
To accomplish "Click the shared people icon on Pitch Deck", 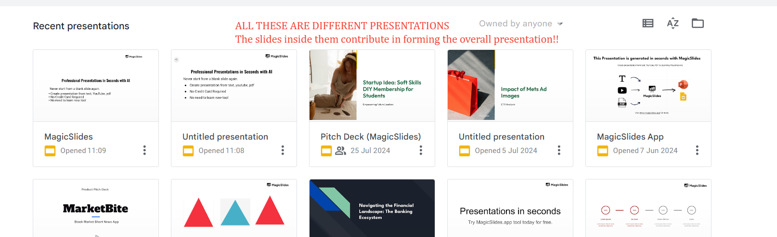I will [x=341, y=151].
